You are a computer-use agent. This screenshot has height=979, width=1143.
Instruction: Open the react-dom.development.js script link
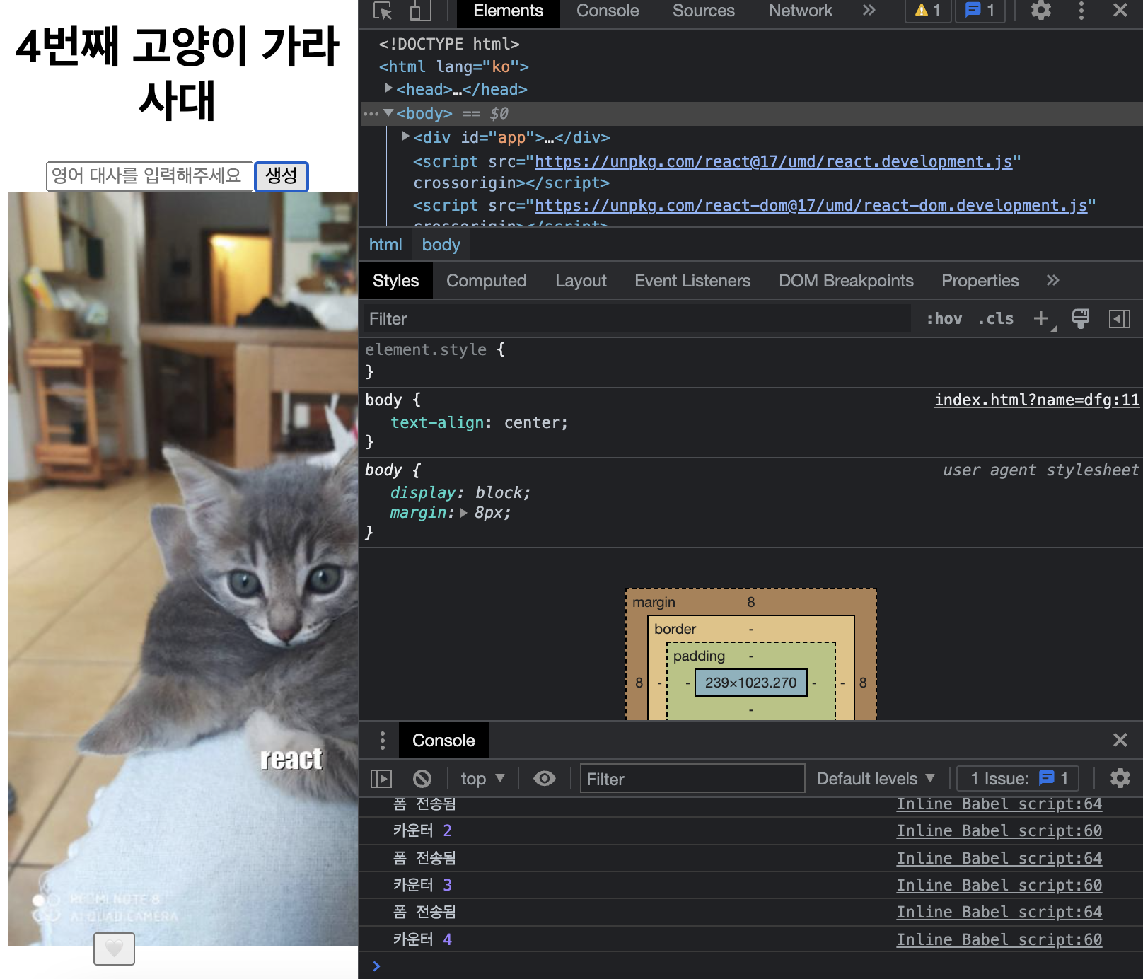click(x=811, y=206)
